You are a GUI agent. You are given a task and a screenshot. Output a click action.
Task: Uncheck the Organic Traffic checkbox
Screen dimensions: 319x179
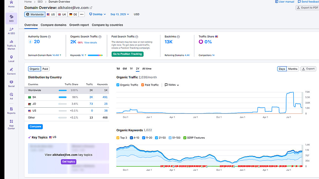(118, 85)
